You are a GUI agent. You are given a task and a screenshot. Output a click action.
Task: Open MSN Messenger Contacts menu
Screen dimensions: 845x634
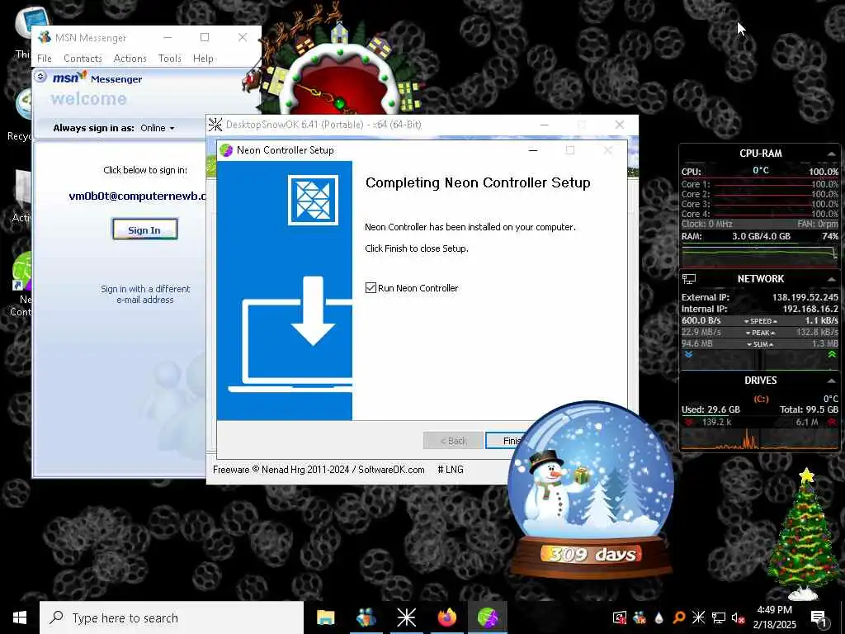(x=83, y=59)
